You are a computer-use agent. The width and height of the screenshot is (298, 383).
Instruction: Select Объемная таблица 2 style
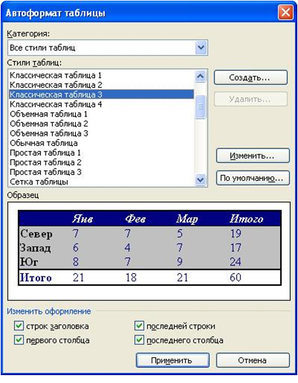tap(49, 124)
